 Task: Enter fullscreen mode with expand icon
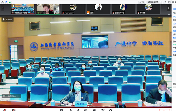point(165,2)
